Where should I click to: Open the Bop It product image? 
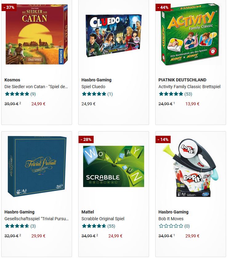click(191, 168)
